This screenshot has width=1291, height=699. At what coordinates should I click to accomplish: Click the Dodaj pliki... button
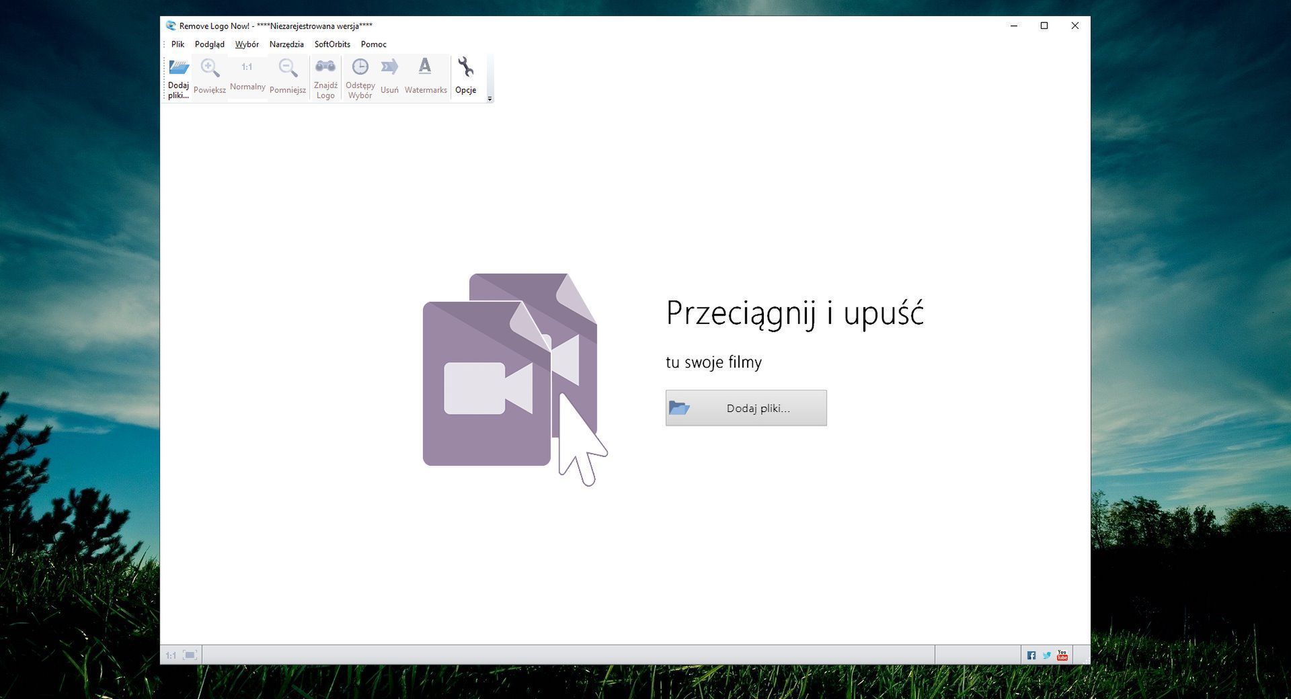pos(746,407)
